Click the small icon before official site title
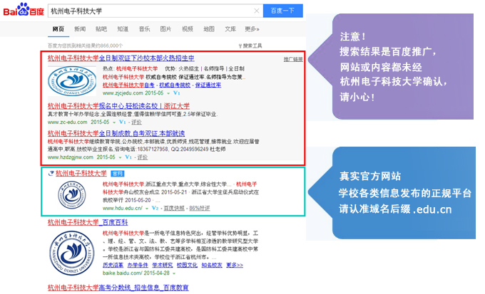Screen dimensions: 485x294 click(51, 174)
